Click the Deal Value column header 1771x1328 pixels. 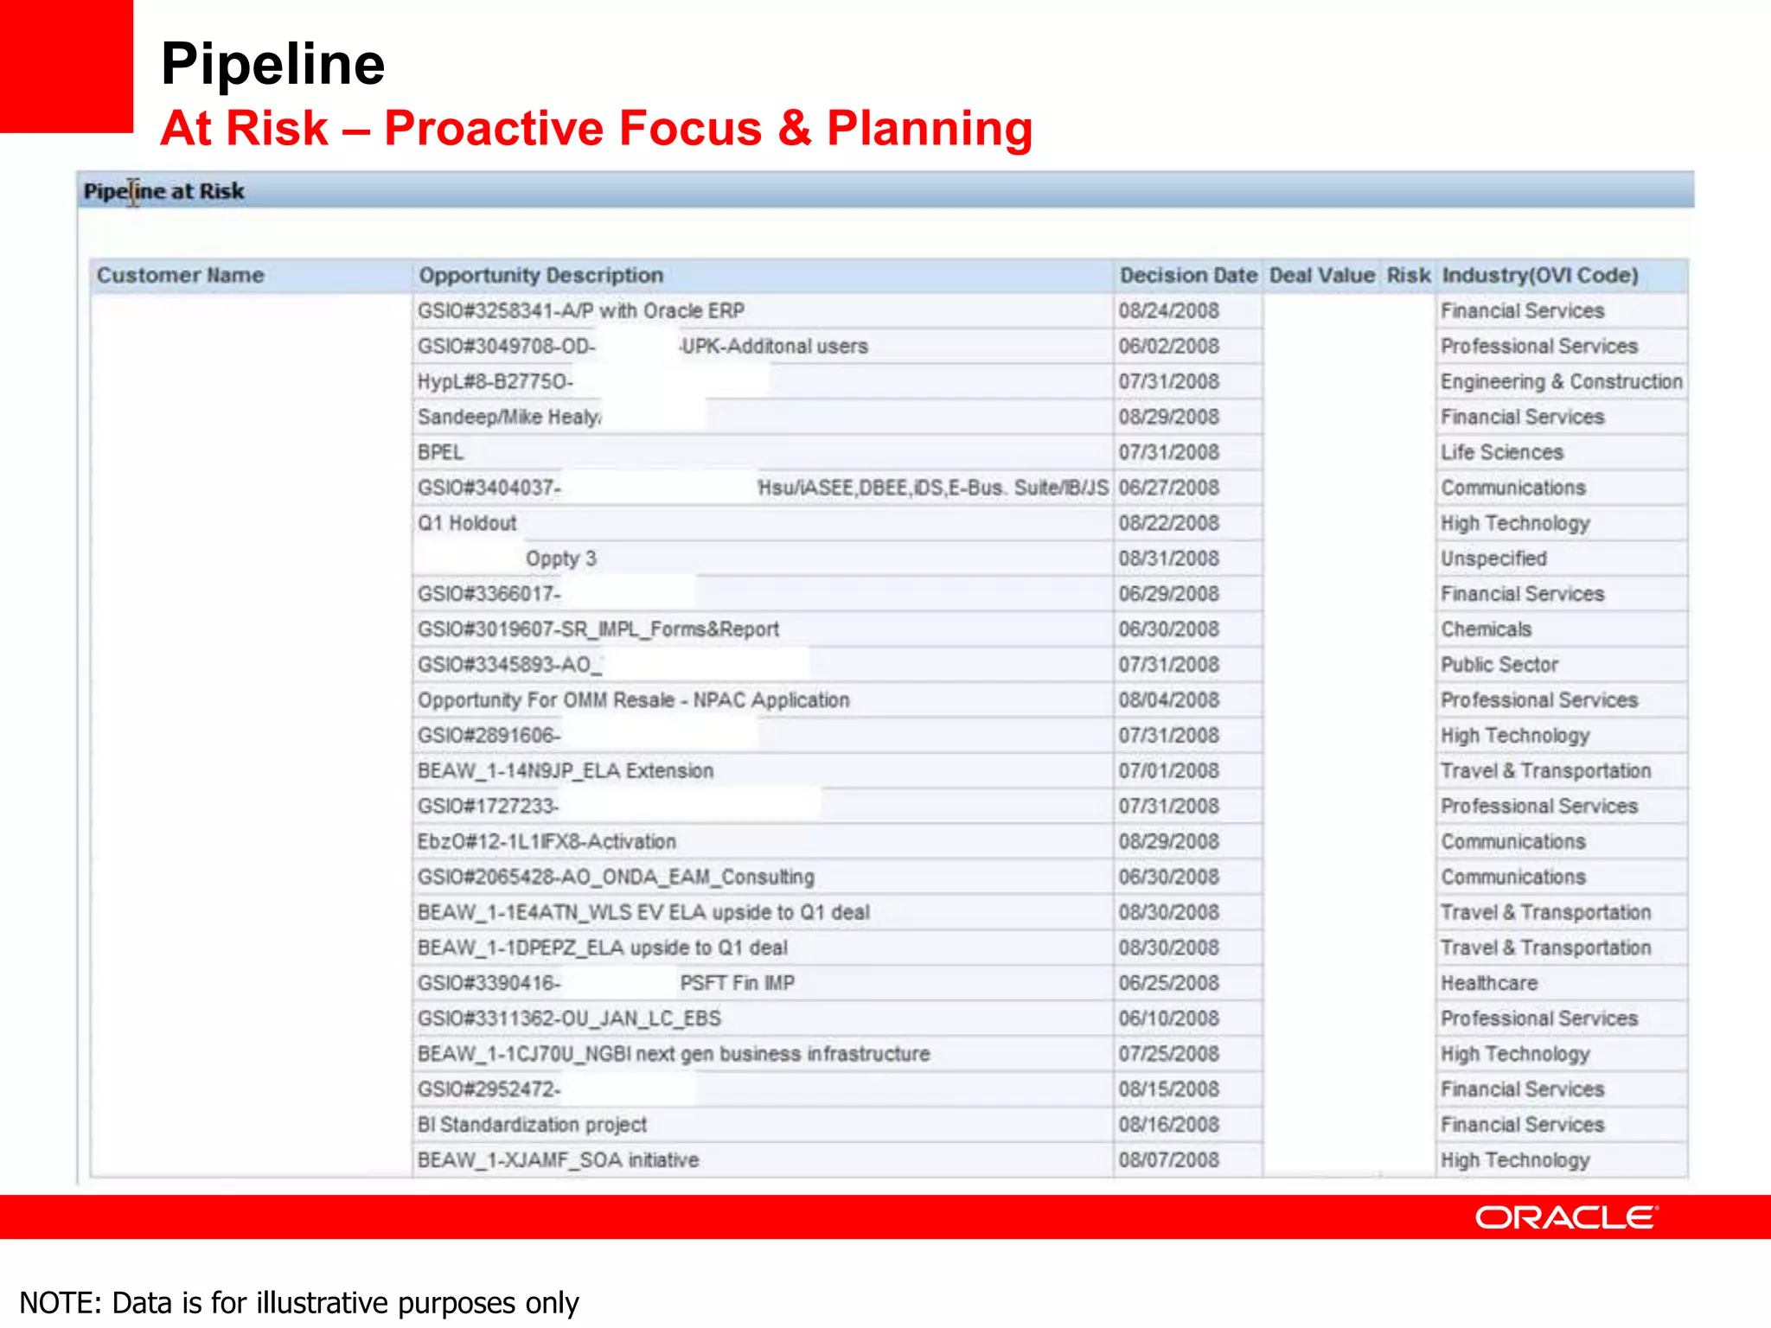[x=1321, y=276]
